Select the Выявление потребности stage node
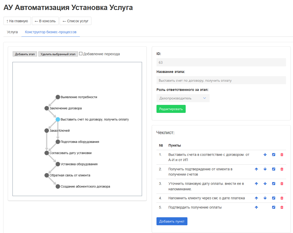Viewport: 293px width, 233px height. coord(58,97)
